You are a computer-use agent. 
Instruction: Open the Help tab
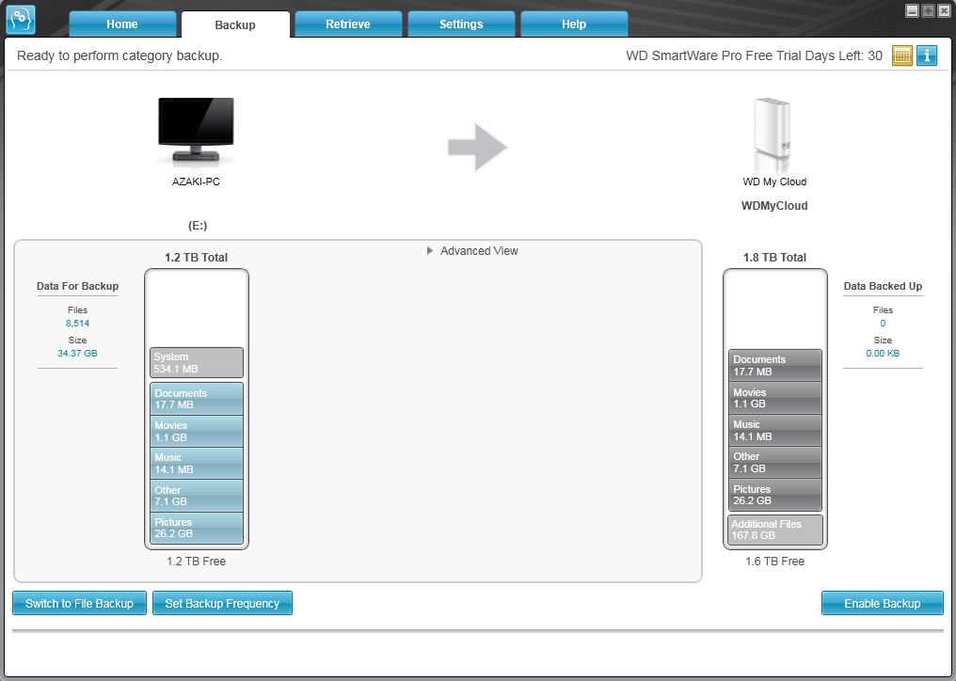pos(574,24)
